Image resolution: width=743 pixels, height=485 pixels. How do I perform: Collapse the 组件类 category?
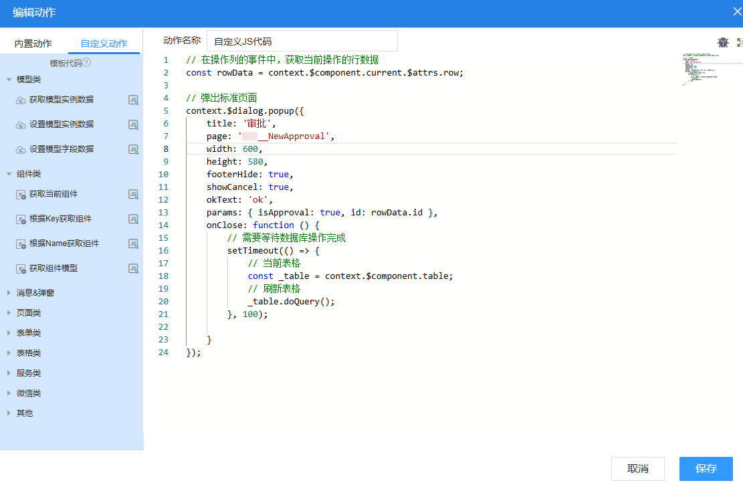[9, 174]
